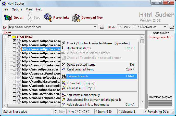
Task: Click the Get url button label
Action: click(18, 18)
